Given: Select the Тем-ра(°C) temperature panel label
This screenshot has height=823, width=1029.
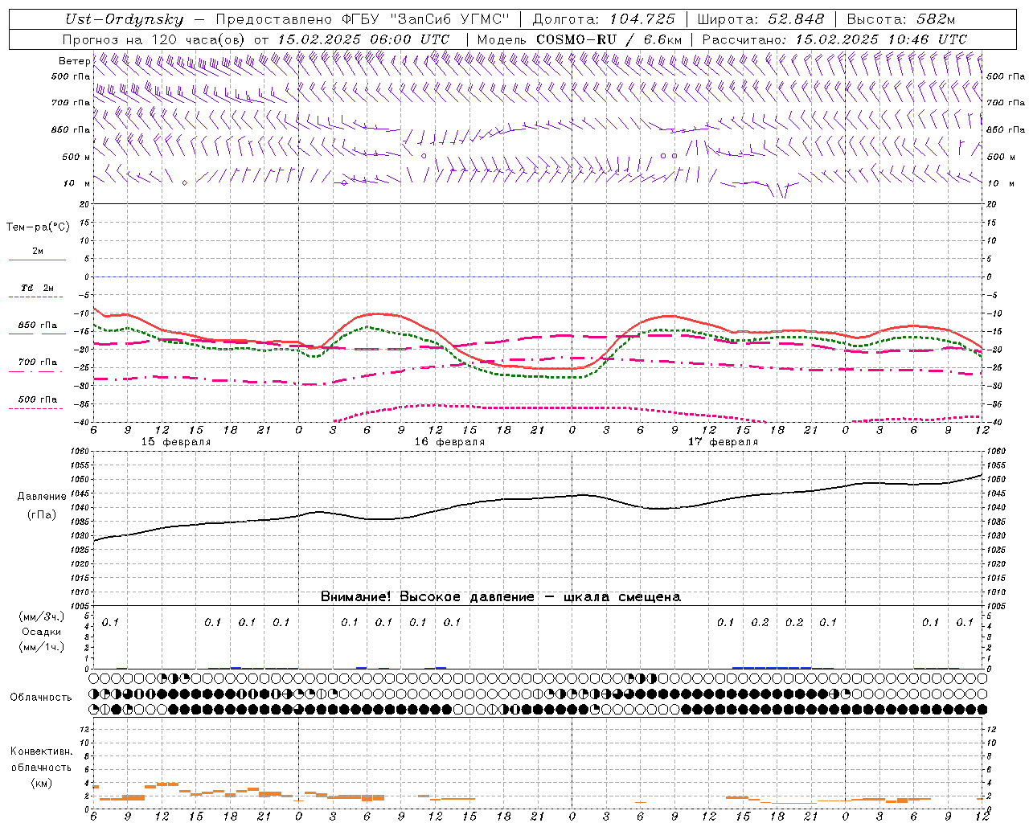Looking at the screenshot, I should (38, 227).
